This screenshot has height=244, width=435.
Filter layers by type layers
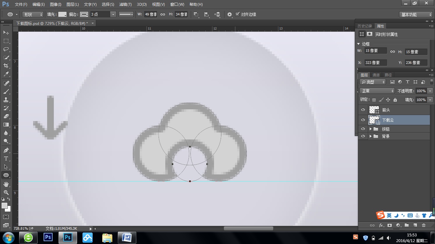pos(407,82)
